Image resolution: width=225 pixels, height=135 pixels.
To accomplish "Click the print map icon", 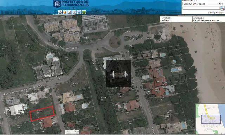I will click(x=60, y=12).
